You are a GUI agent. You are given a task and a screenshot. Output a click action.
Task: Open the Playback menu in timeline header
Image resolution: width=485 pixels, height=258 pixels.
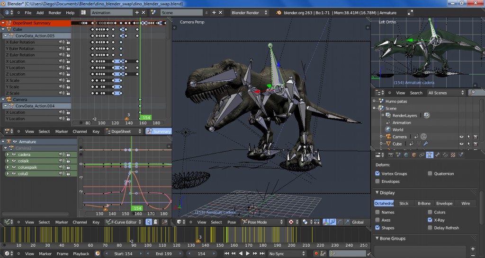point(81,254)
